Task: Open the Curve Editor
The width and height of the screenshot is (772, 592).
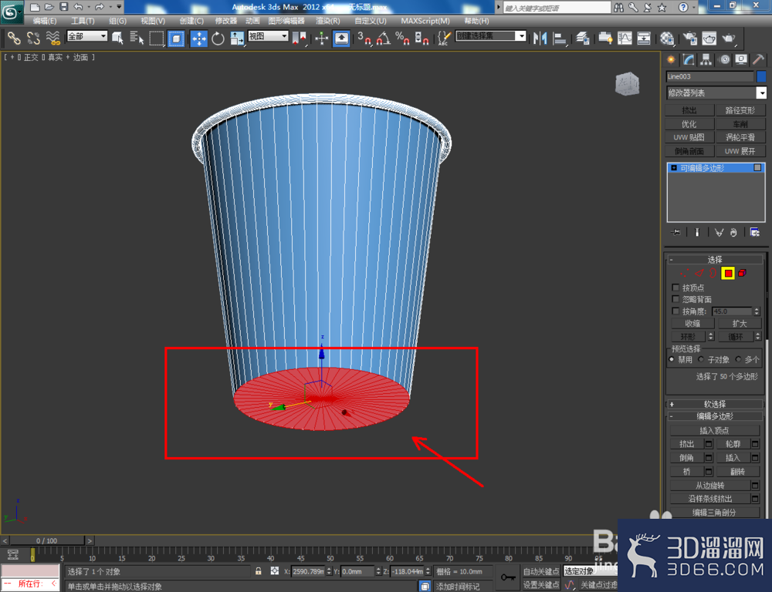Action: (x=625, y=38)
